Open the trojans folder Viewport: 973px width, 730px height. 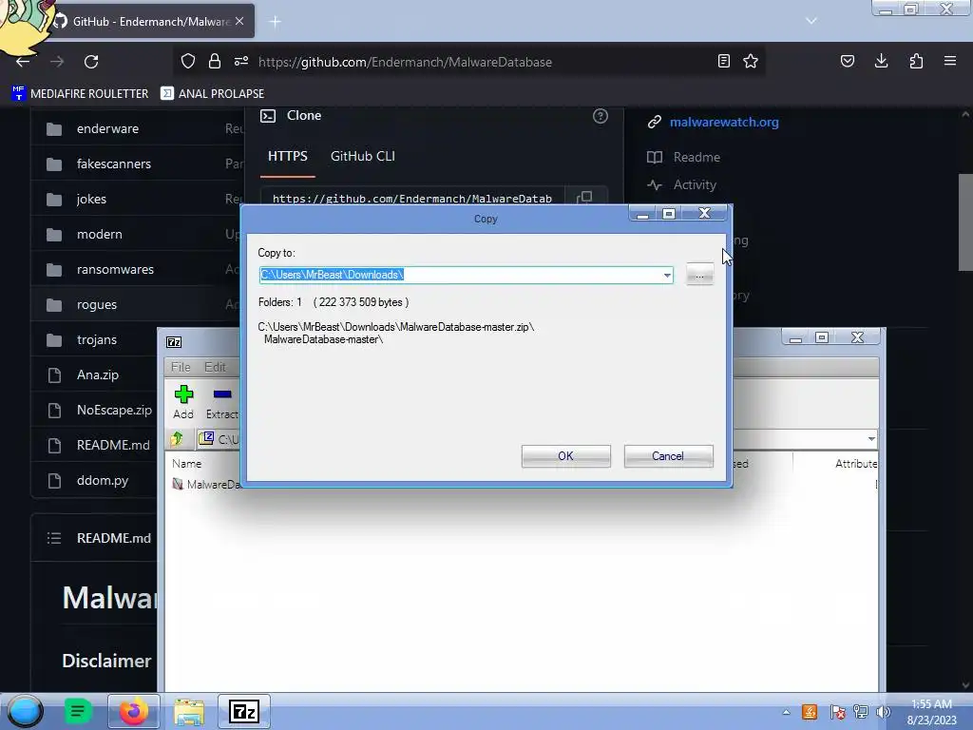(97, 340)
